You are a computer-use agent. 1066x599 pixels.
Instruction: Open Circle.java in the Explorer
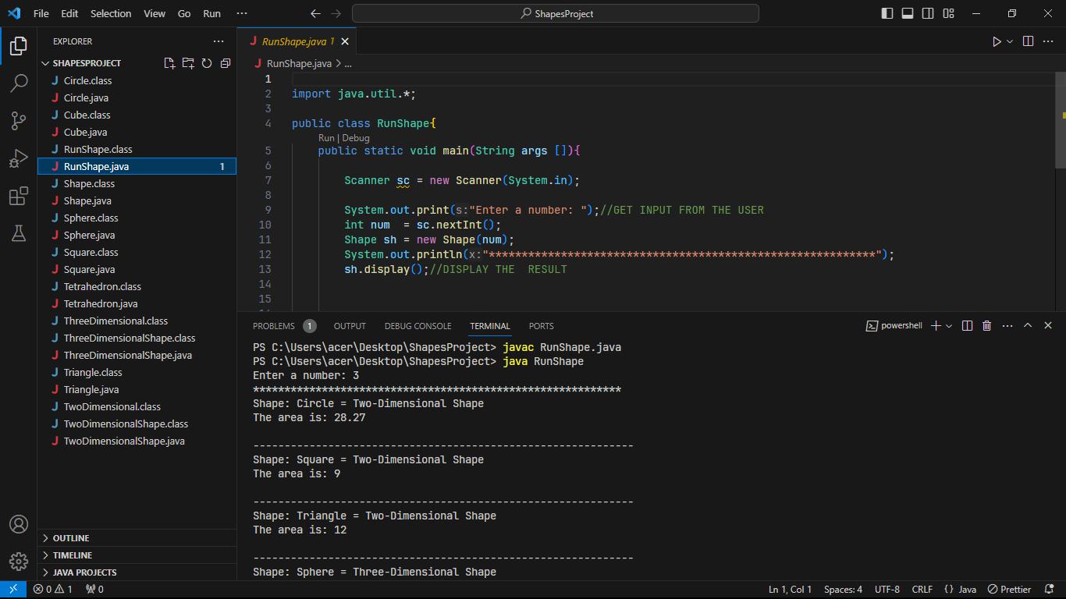point(137,97)
